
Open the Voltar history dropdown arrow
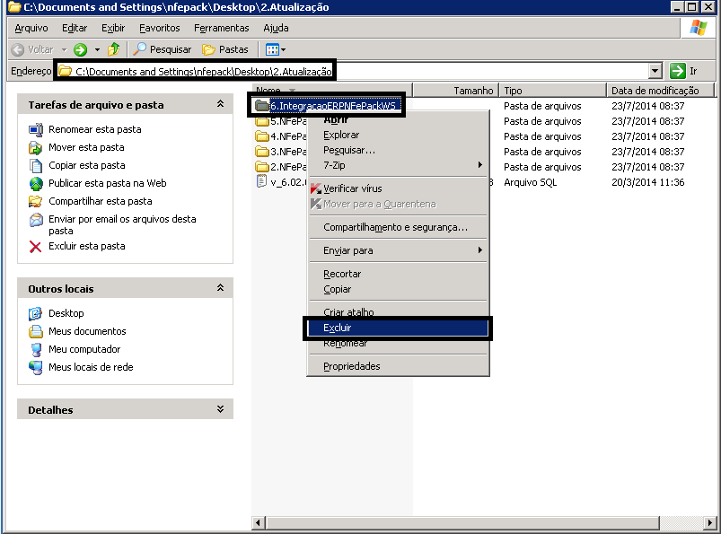pos(63,49)
